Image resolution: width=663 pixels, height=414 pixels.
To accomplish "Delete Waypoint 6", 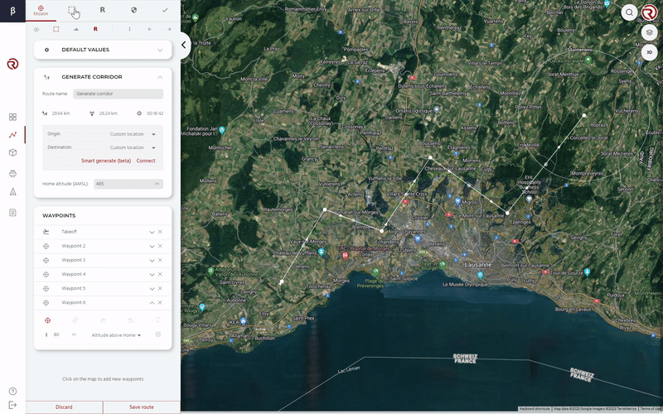I will tap(160, 302).
